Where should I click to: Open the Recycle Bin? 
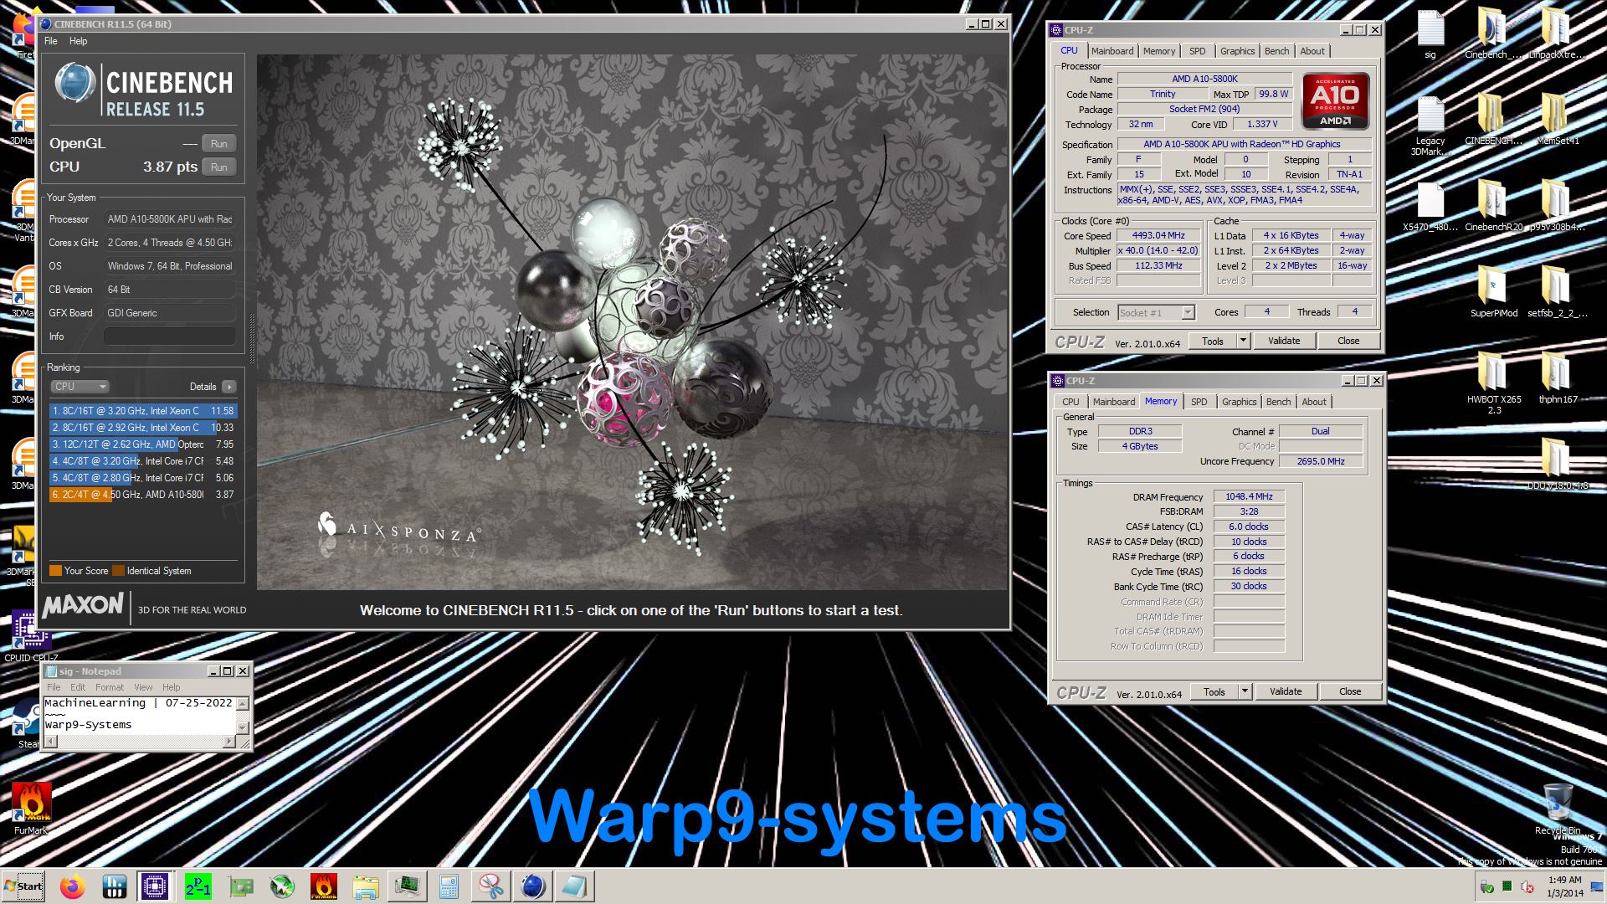[x=1557, y=809]
